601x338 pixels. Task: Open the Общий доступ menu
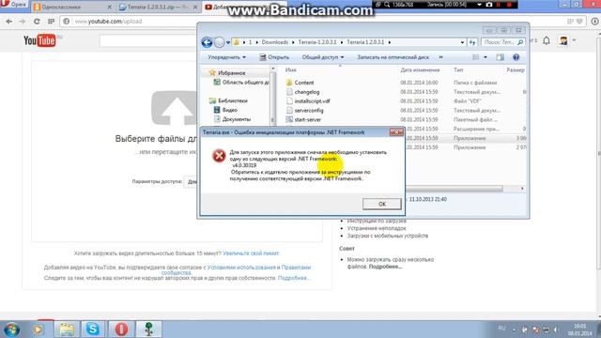(323, 57)
